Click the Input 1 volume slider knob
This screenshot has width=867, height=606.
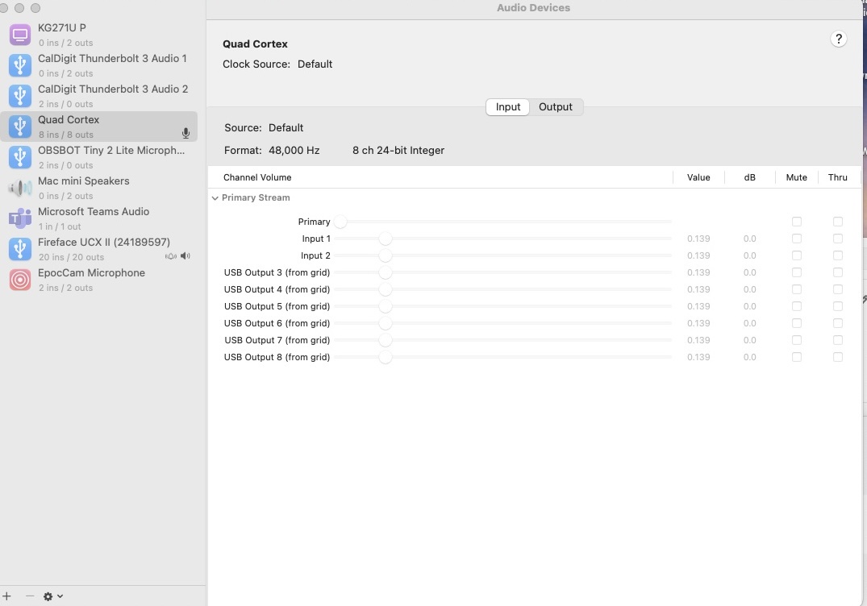(x=386, y=239)
